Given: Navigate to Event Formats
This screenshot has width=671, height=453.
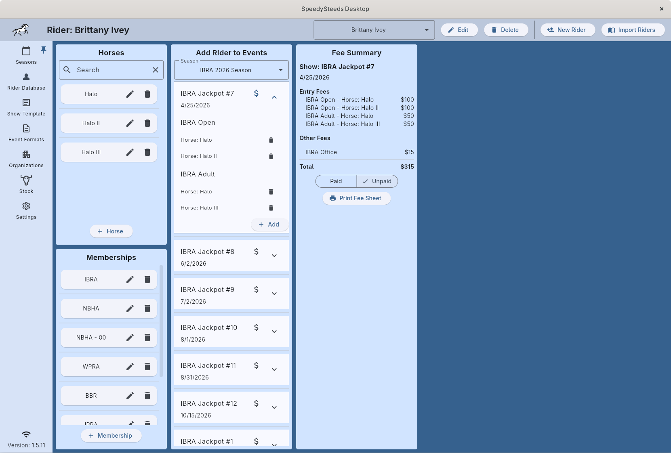Looking at the screenshot, I should 26,133.
